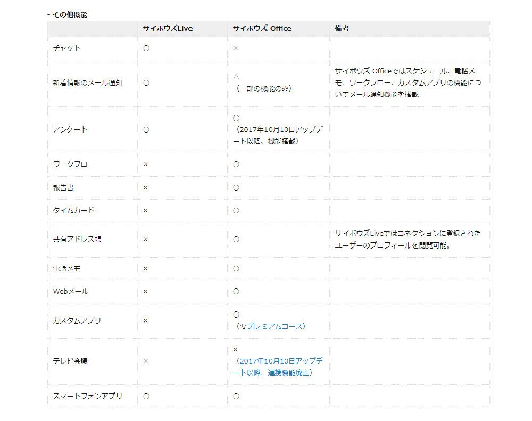This screenshot has height=421, width=532.
Task: Click the メール通知機能を搭載 remark text
Action: point(384,94)
